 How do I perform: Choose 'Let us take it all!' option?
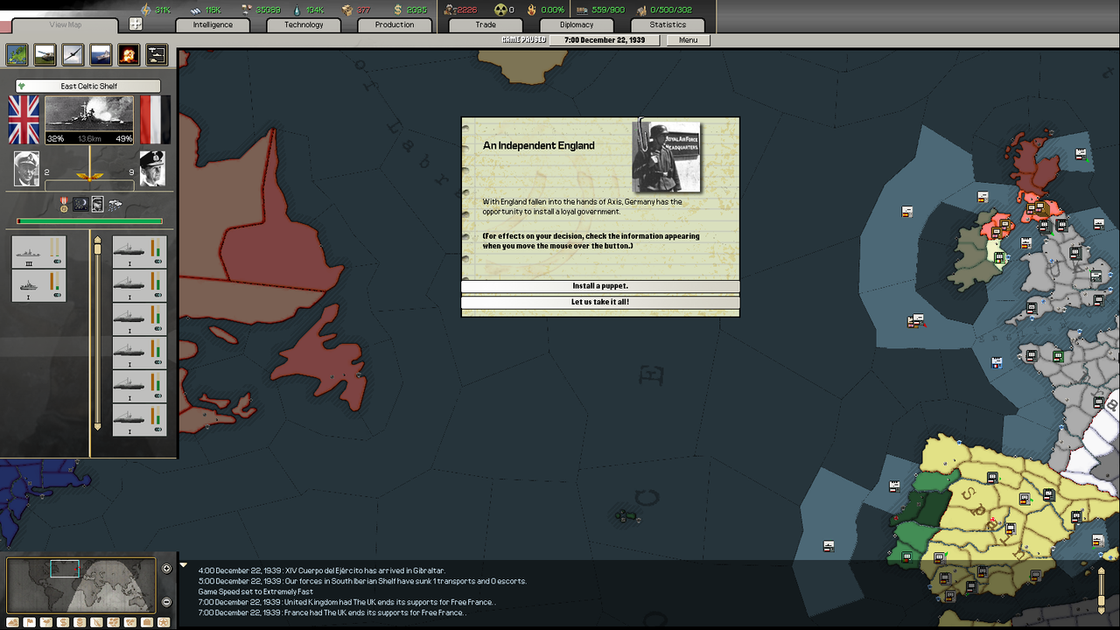tap(600, 302)
